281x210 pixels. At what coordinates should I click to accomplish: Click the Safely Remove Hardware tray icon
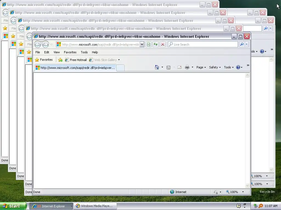[255, 206]
